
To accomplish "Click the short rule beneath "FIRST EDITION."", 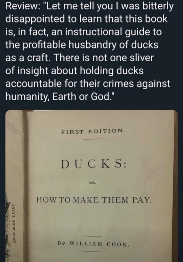I will point(93,139).
